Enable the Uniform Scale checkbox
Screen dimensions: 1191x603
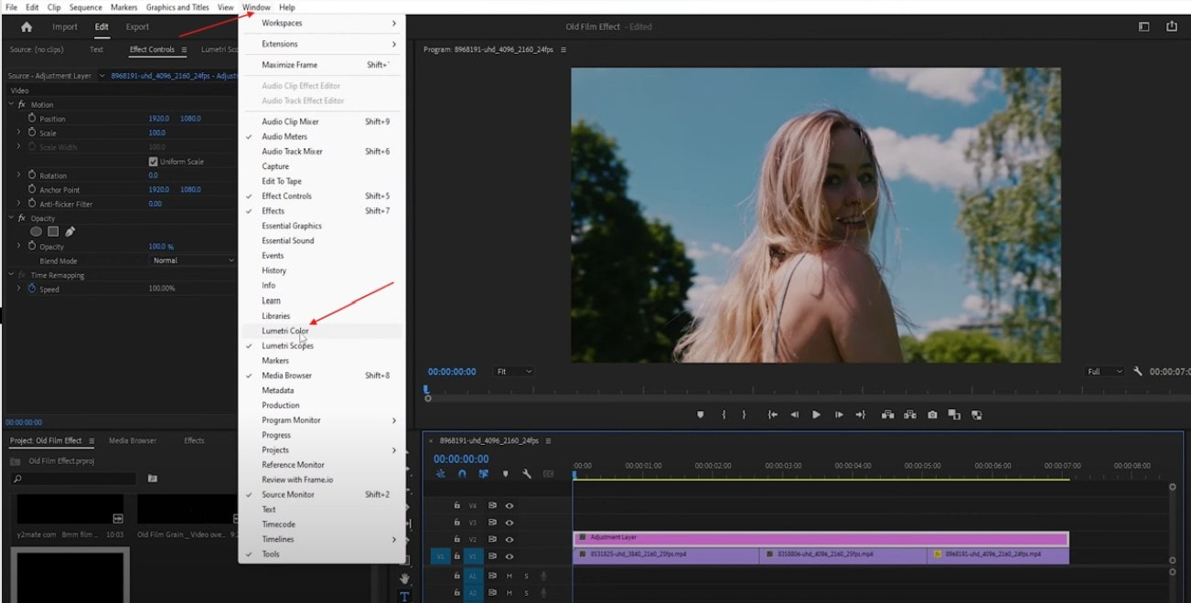tap(152, 161)
